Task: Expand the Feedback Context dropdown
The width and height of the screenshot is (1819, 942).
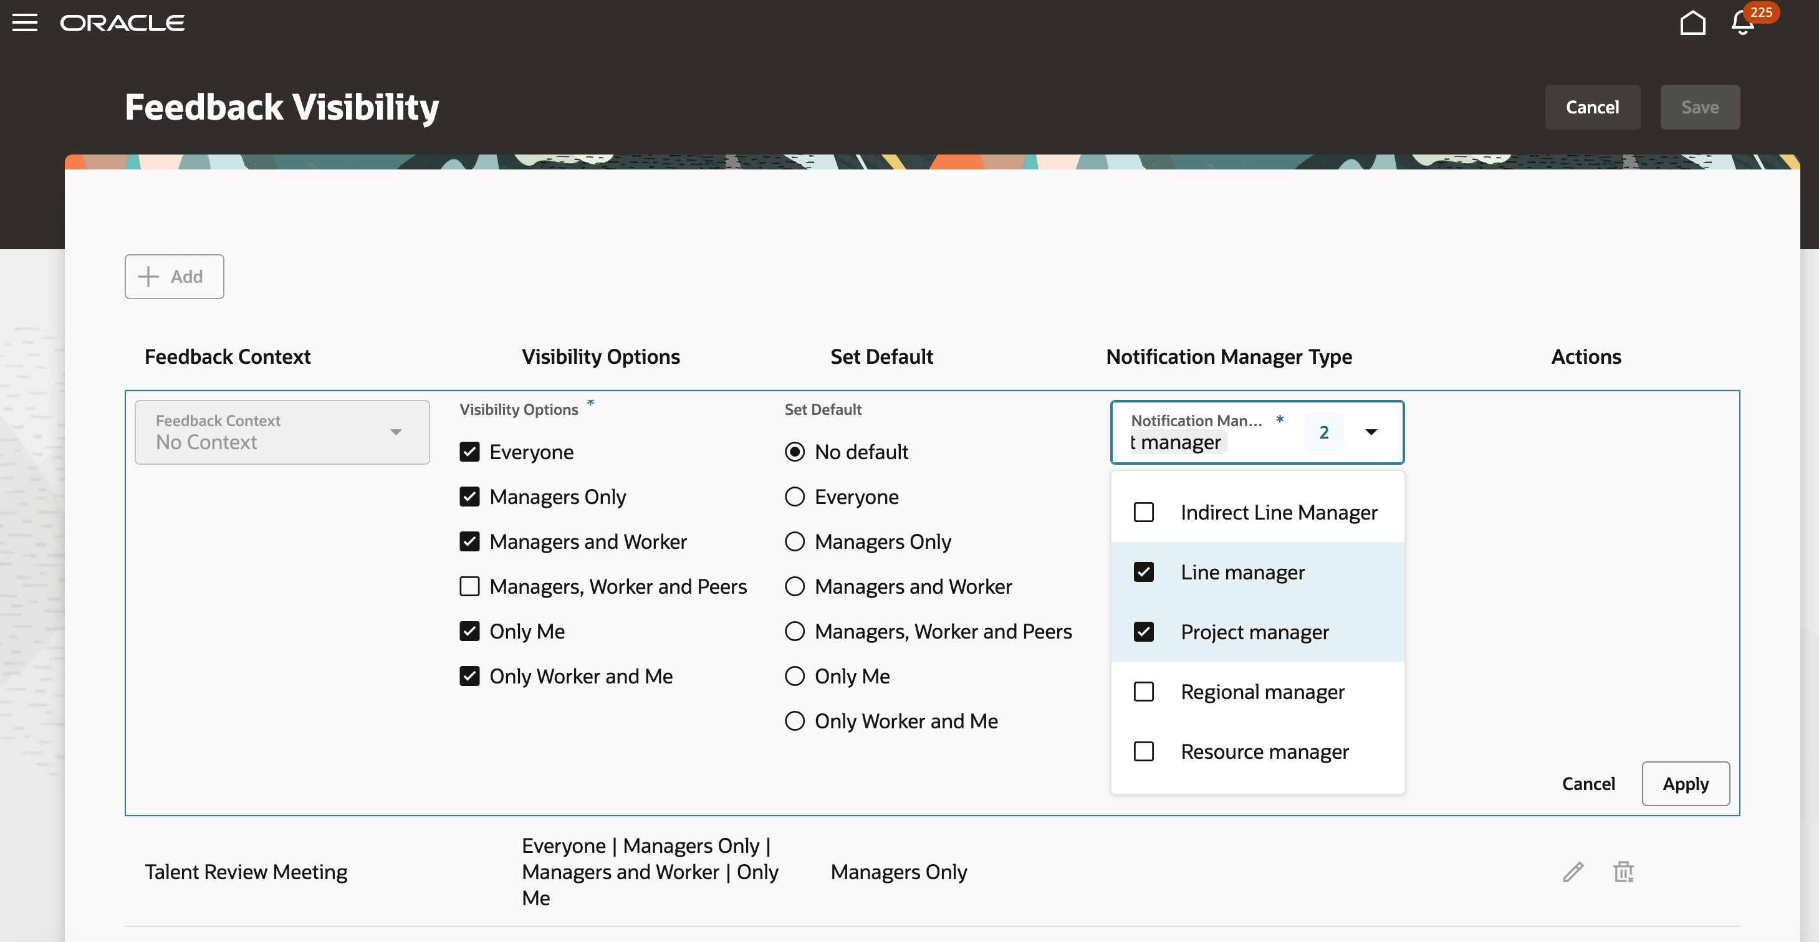Action: click(x=395, y=432)
